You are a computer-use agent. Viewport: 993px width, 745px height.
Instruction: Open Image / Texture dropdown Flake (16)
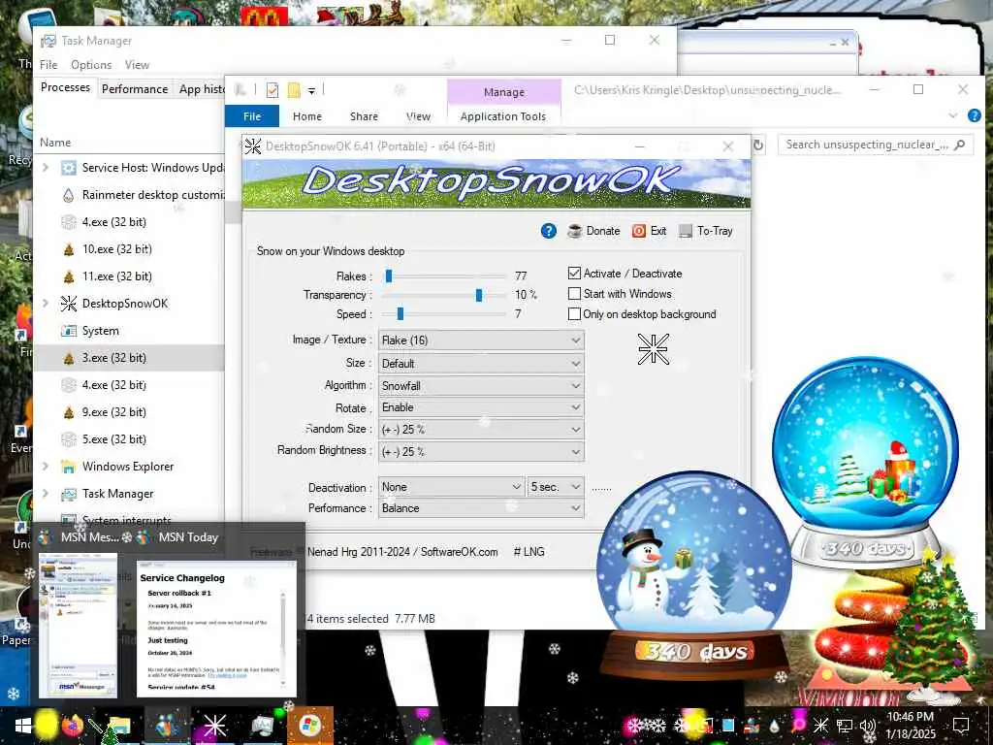click(x=481, y=340)
